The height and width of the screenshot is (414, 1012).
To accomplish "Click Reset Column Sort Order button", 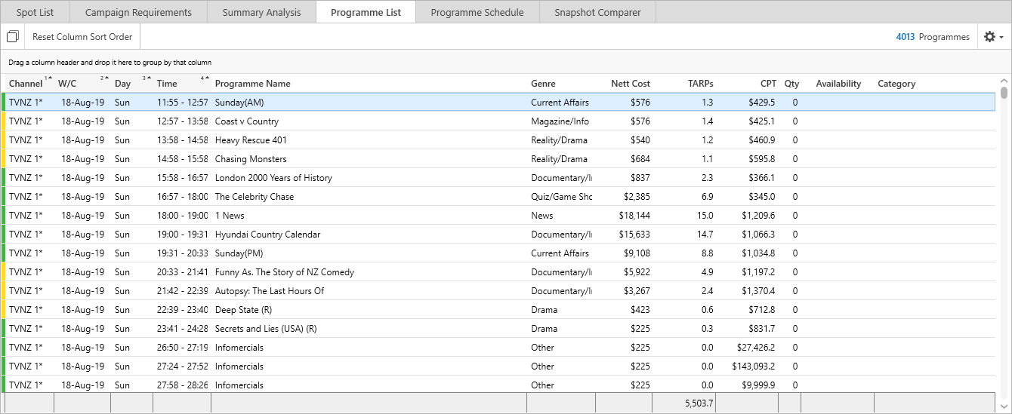I will click(82, 37).
